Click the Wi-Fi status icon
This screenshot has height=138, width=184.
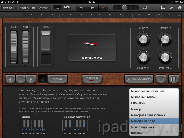tap(17, 2)
